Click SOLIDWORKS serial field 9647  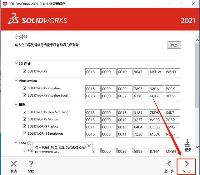[x=141, y=72]
